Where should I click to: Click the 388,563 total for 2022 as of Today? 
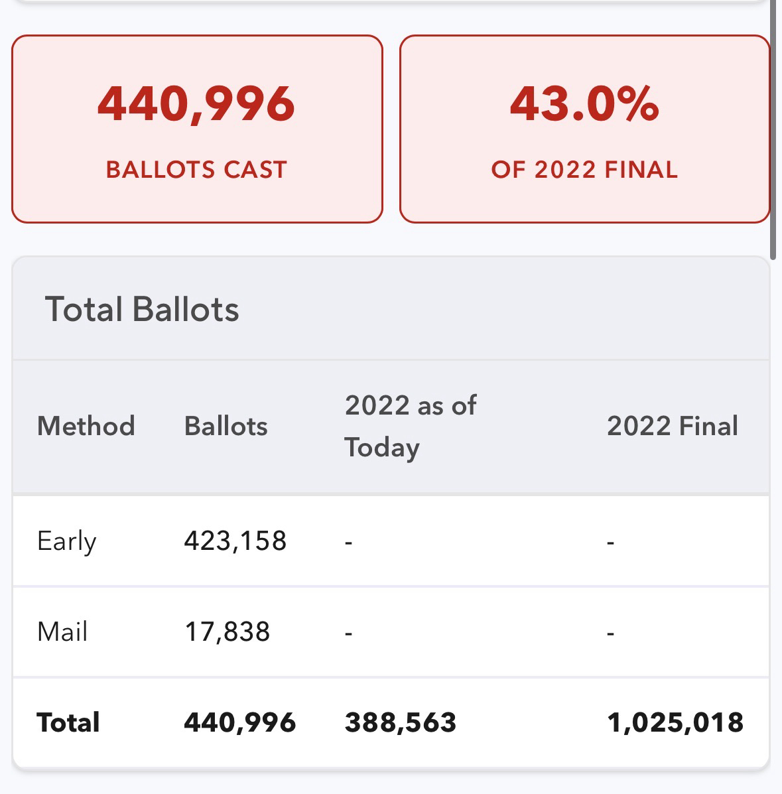pos(401,722)
